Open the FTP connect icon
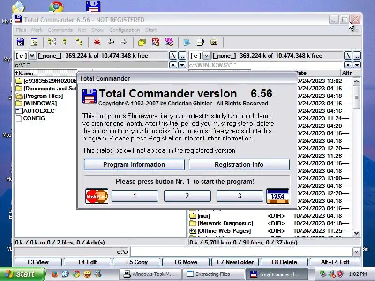Screen dimensions: 375x281 pyautogui.click(x=156, y=42)
